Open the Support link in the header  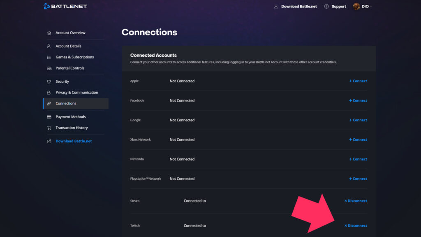(339, 7)
